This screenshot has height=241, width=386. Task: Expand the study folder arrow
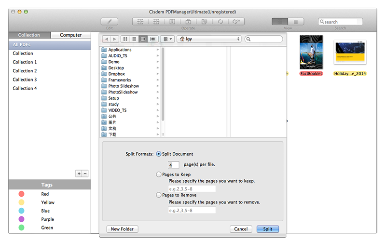(x=158, y=104)
